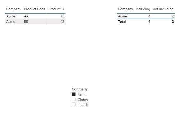Sort left table by Company header
Screen dimensions: 189x113
click(x=14, y=9)
